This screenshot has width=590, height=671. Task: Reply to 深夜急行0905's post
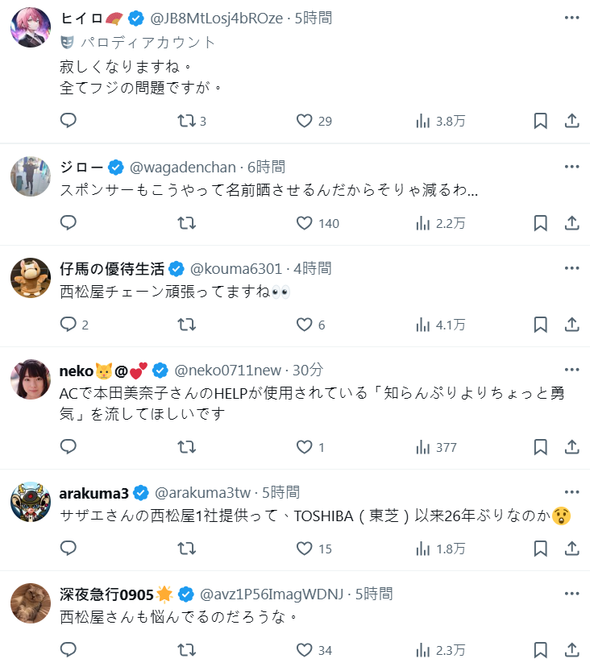point(69,650)
